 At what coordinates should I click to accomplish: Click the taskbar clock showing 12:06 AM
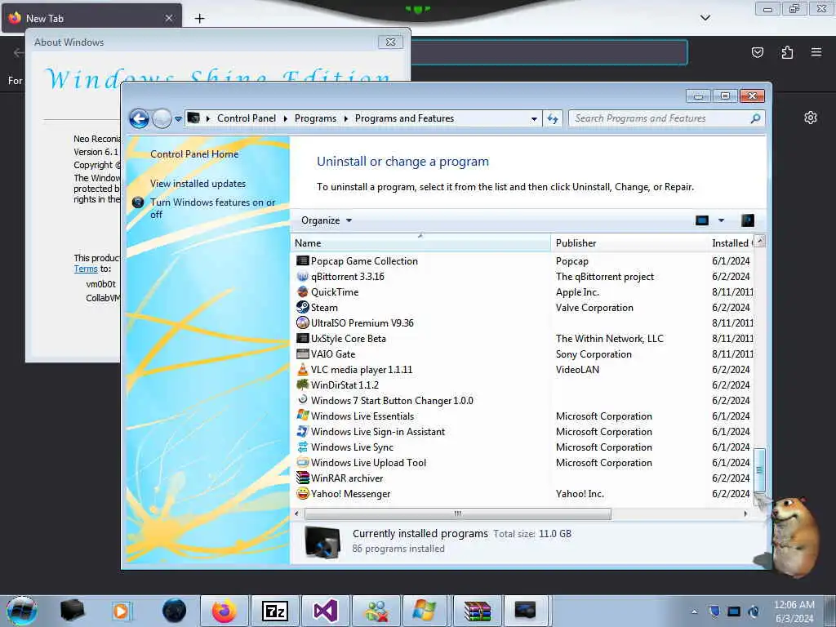point(794,611)
